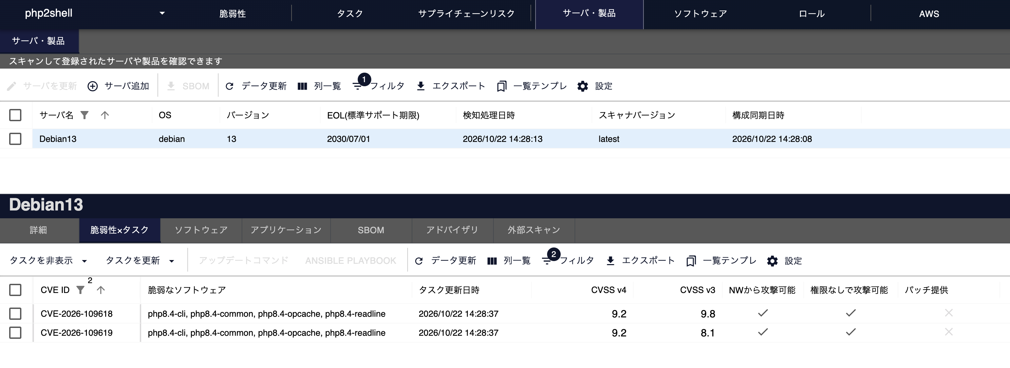Click the funnel filter icon next to サーバ名

pos(84,115)
